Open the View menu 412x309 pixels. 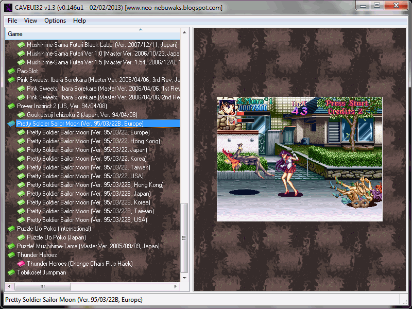pos(30,21)
